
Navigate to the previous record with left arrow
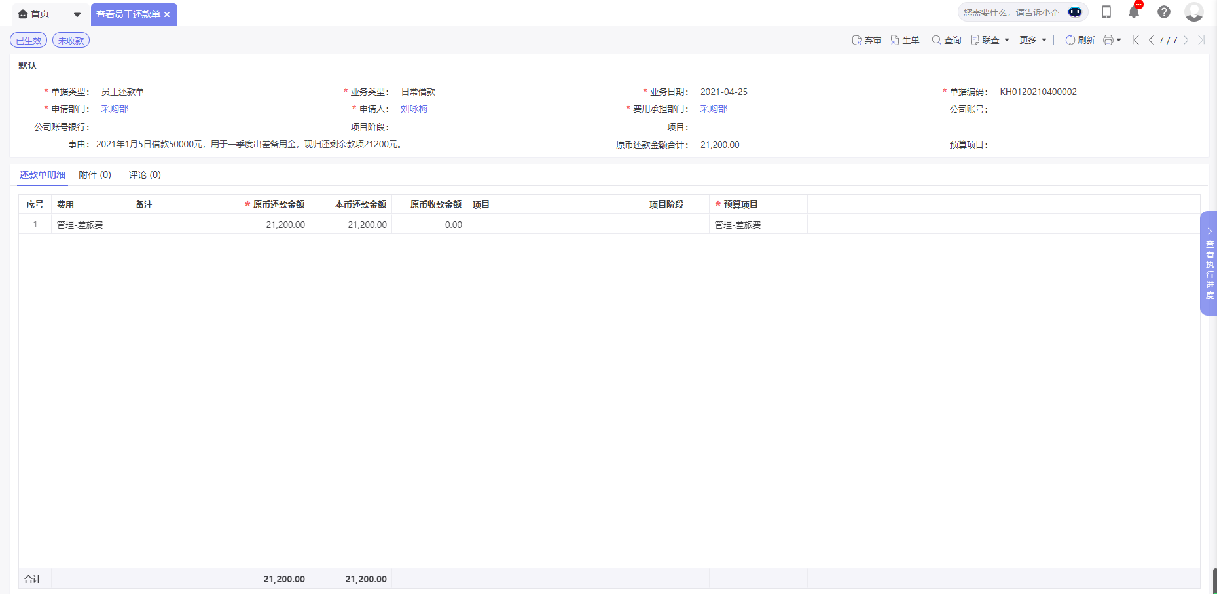pyautogui.click(x=1150, y=40)
